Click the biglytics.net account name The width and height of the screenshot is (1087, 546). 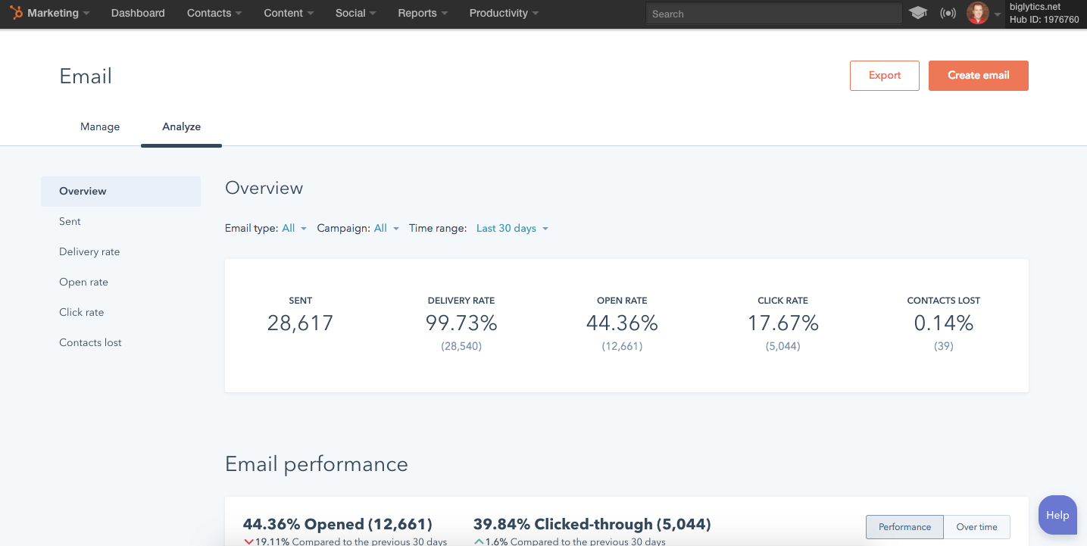1035,7
